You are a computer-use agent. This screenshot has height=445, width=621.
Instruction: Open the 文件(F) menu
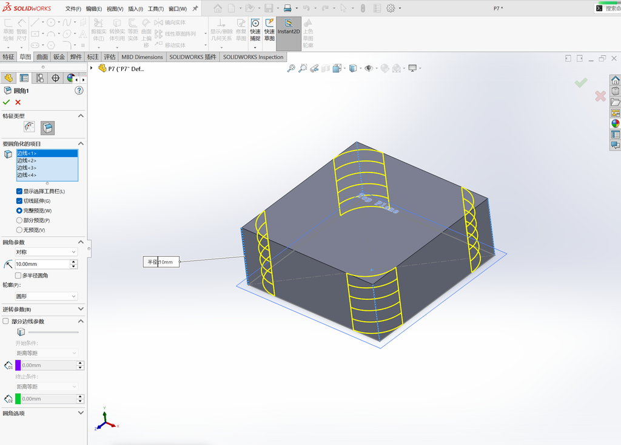pyautogui.click(x=73, y=8)
